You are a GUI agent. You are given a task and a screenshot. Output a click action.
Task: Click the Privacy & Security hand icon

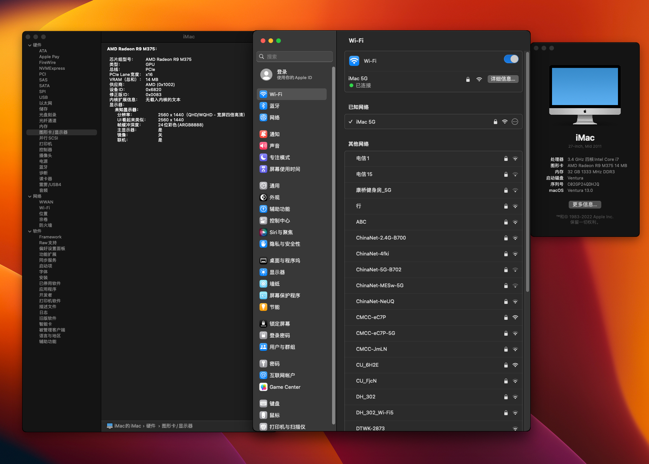pyautogui.click(x=263, y=244)
